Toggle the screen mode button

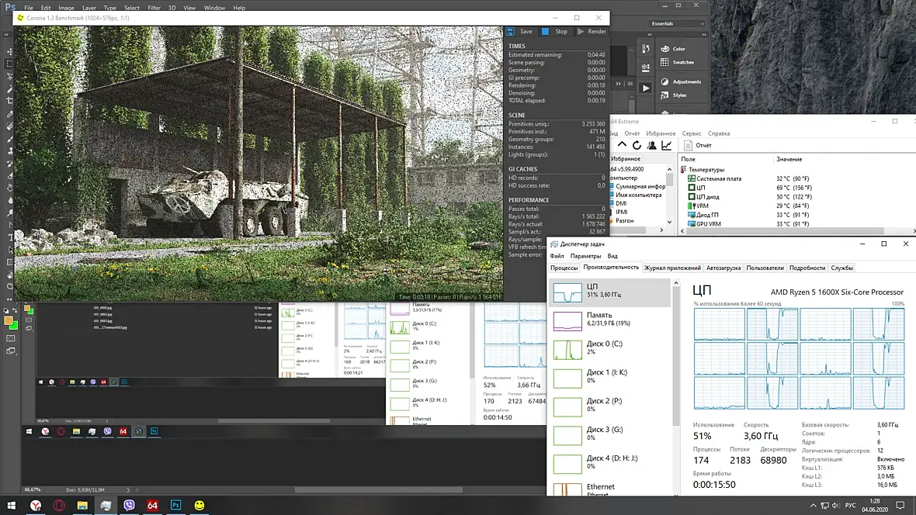coord(11,351)
